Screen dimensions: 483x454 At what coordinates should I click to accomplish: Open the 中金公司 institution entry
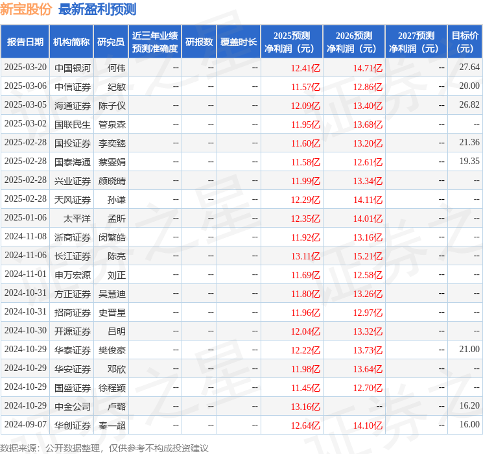tap(73, 406)
